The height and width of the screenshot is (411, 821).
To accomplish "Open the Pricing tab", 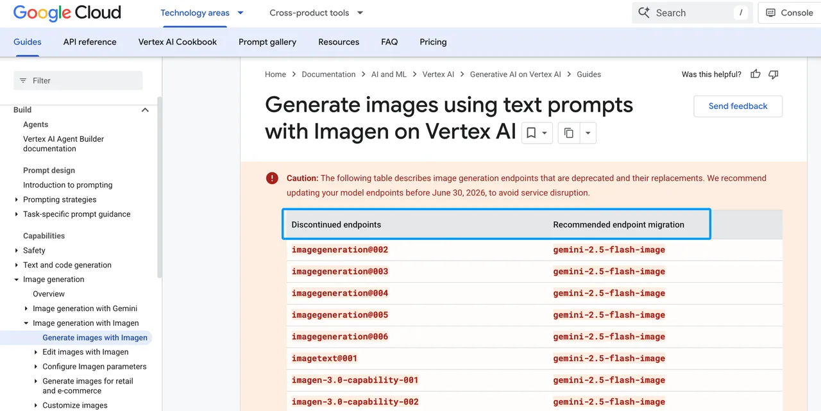I will (x=433, y=42).
